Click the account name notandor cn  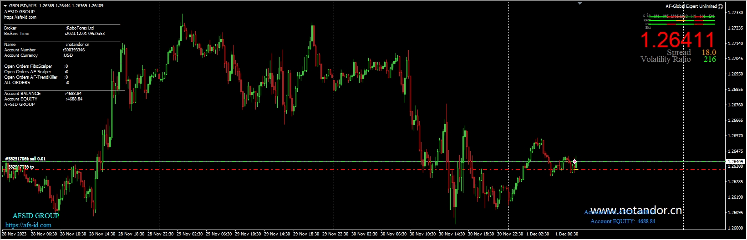point(77,45)
